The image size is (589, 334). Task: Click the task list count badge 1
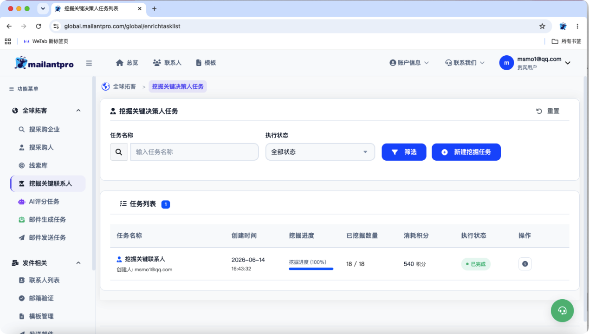click(x=166, y=204)
